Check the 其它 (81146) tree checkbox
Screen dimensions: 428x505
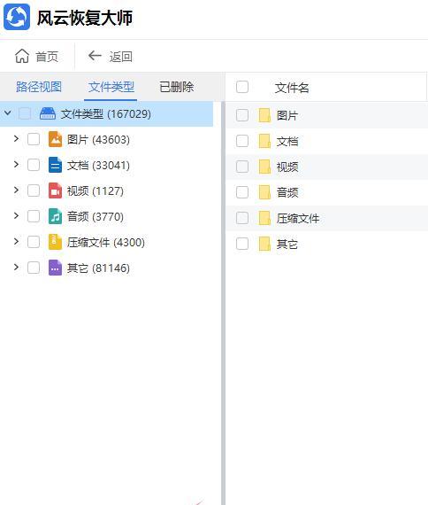[34, 268]
